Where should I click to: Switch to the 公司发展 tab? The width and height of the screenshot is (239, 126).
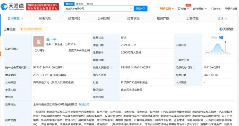pyautogui.click(x=104, y=18)
